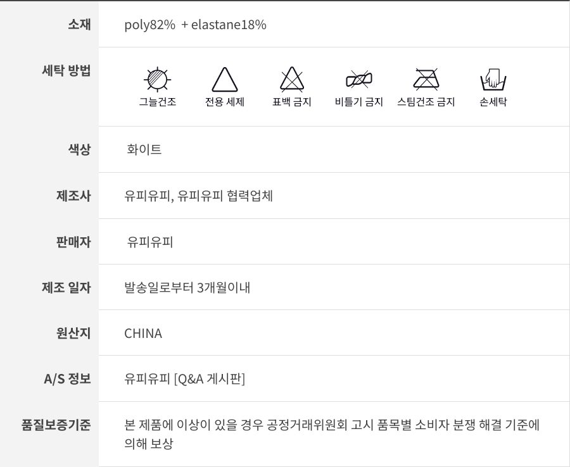This screenshot has height=467, width=570.
Task: Click the 소재 row header
Action: (79, 25)
